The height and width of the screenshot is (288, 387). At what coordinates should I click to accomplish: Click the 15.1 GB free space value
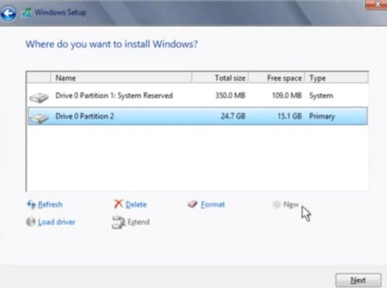[289, 116]
